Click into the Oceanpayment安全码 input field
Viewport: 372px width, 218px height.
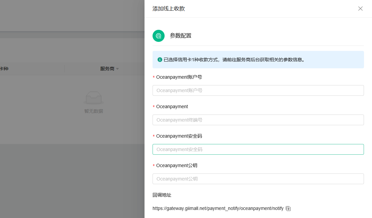258,149
